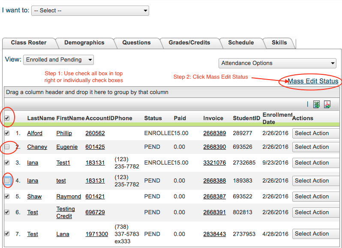Viewport: 342px width, 248px height.
Task: Sort by the Status column header
Action: (x=153, y=118)
